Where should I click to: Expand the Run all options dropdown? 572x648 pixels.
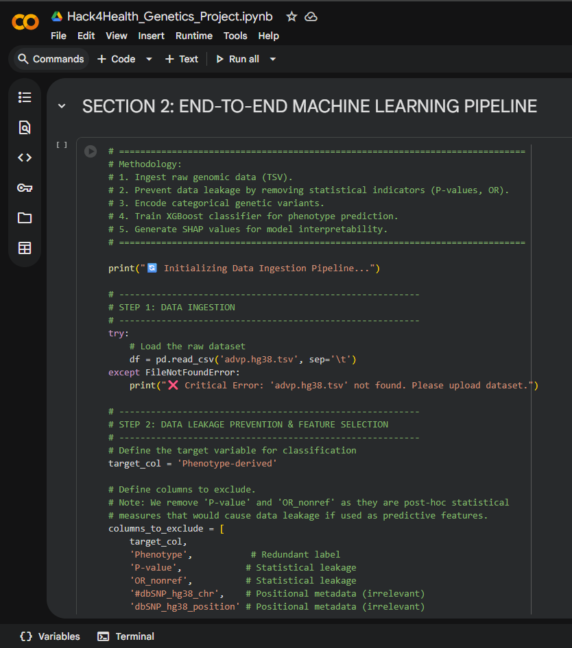point(273,59)
